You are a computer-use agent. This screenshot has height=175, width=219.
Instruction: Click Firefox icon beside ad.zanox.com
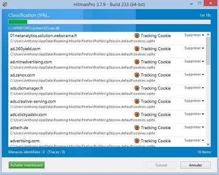pos(137,75)
